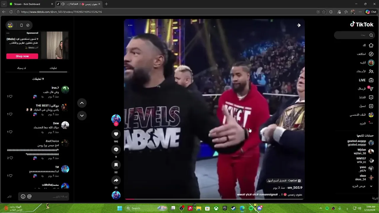The image size is (379, 213).
Task: Open Following feed in sidebar
Action: tap(367, 63)
